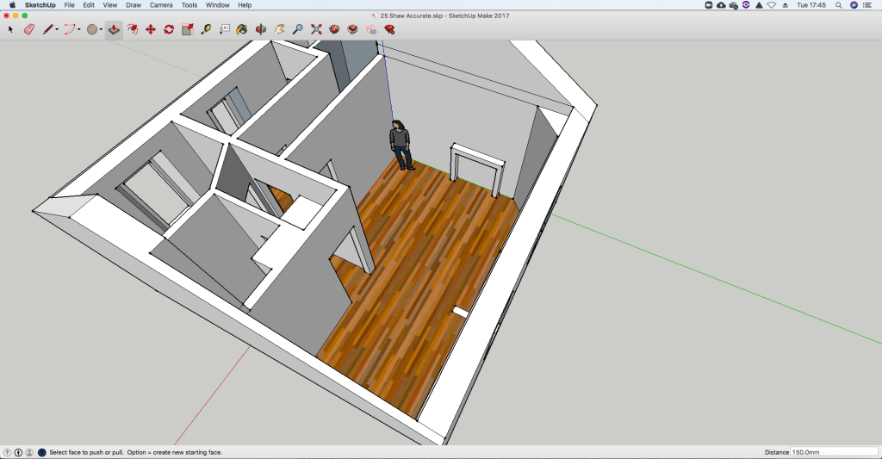This screenshot has height=459, width=882.
Task: Expand the Line tool dropdown arrow
Action: pos(58,29)
